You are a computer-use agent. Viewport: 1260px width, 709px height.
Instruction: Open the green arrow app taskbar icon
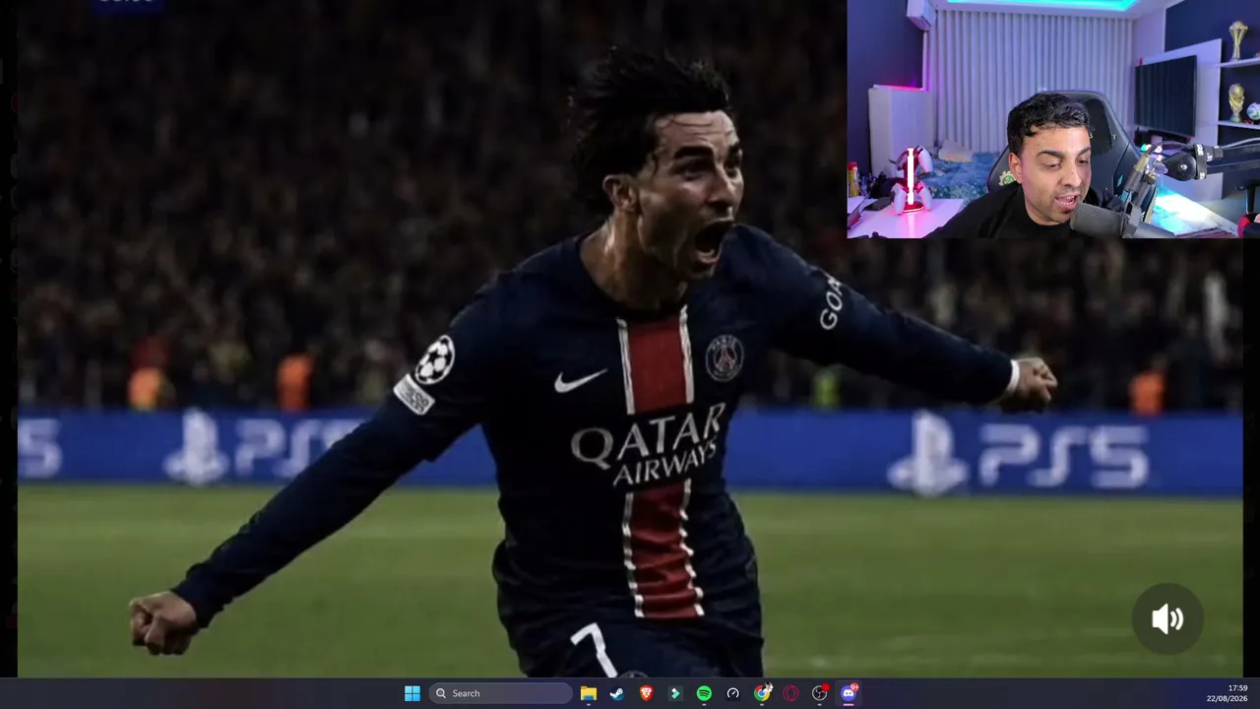click(x=674, y=693)
